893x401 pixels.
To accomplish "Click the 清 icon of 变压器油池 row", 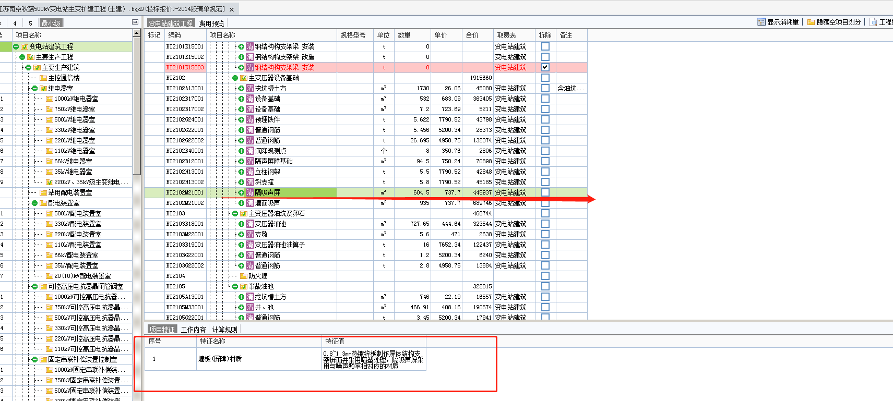I will [250, 224].
